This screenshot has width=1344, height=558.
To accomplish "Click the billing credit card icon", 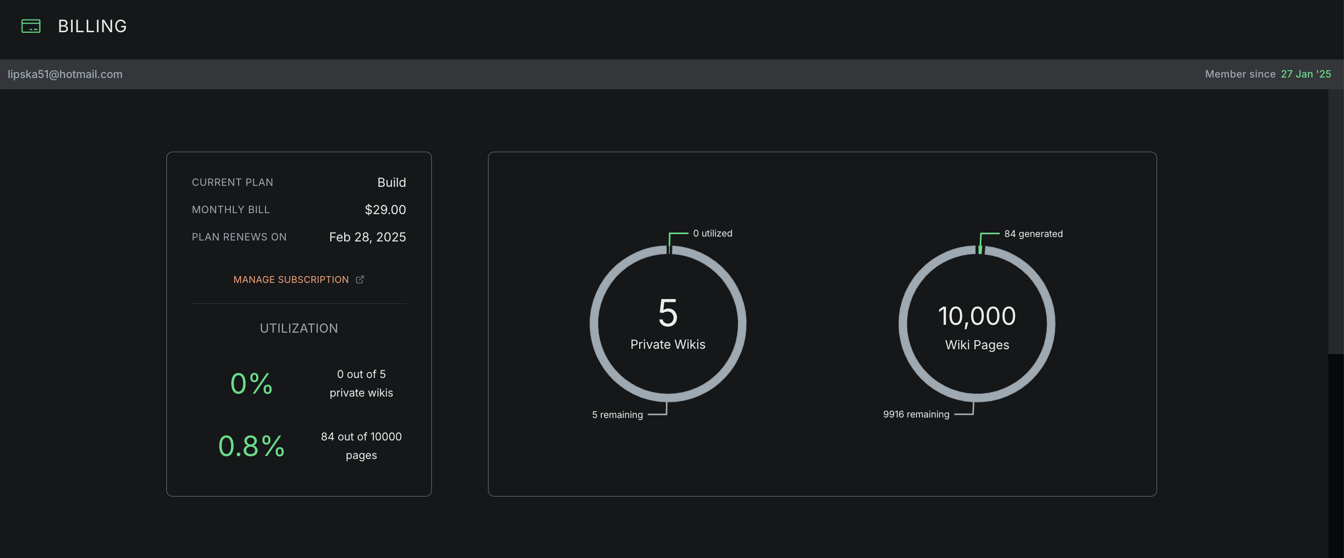I will coord(31,26).
